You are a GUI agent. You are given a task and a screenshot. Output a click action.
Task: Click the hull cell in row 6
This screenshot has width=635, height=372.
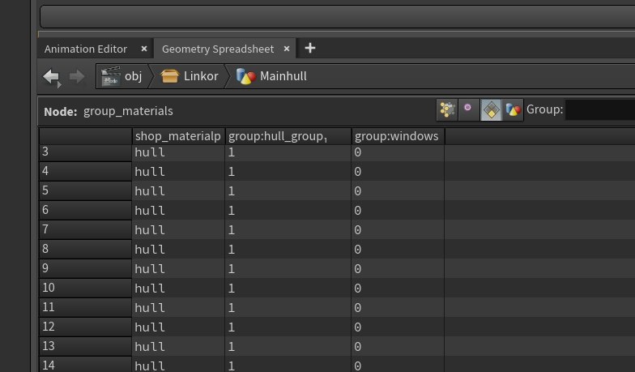point(178,211)
